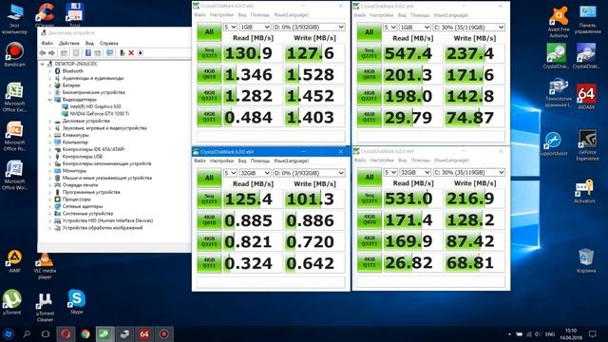Image resolution: width=608 pixels, height=342 pixels.
Task: Open the CCleaner desktop icon
Action: 45,15
